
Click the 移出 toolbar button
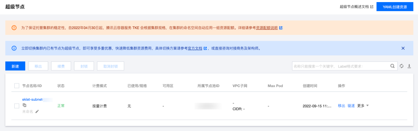tap(38, 66)
